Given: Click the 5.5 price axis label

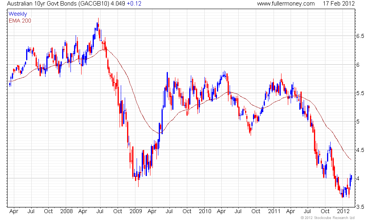Looking at the screenshot, I should (360, 93).
